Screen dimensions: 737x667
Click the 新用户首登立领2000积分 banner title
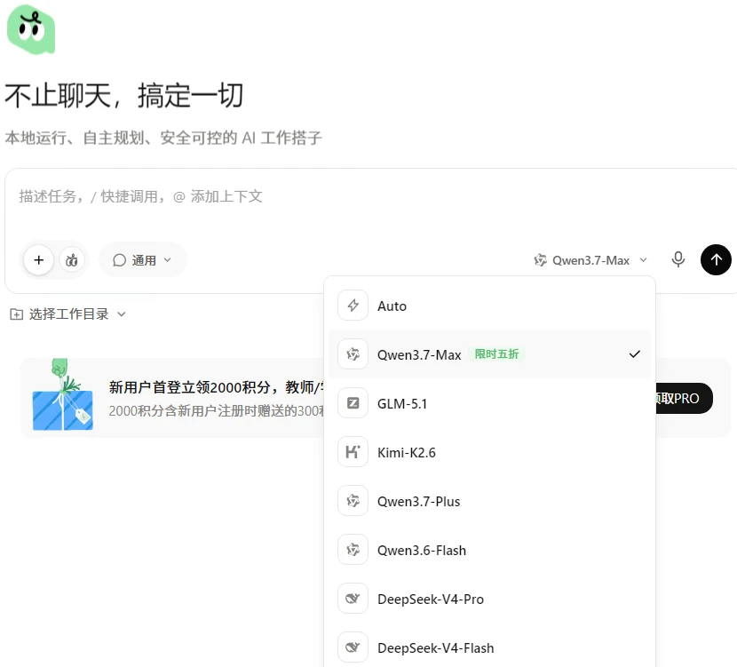tap(216, 387)
